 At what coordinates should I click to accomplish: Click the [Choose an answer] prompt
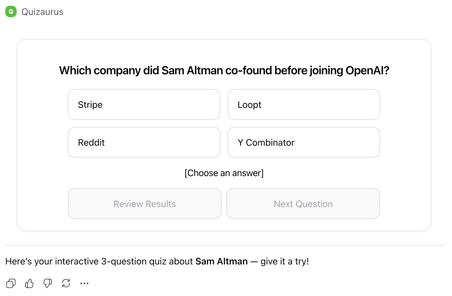(224, 173)
